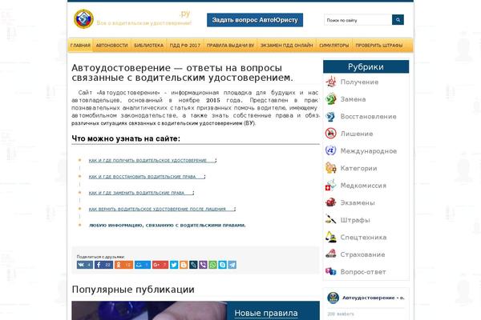481x320 pixels.
Task: Open the Вопрос-ответ rubric link
Action: coord(363,272)
